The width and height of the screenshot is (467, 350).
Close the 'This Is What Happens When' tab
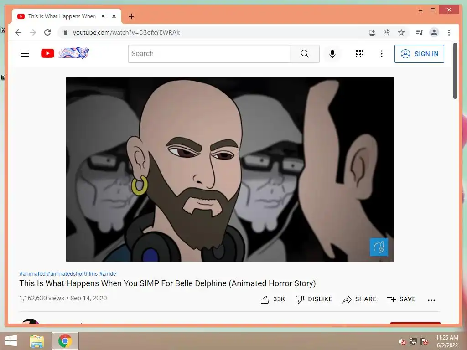click(114, 16)
